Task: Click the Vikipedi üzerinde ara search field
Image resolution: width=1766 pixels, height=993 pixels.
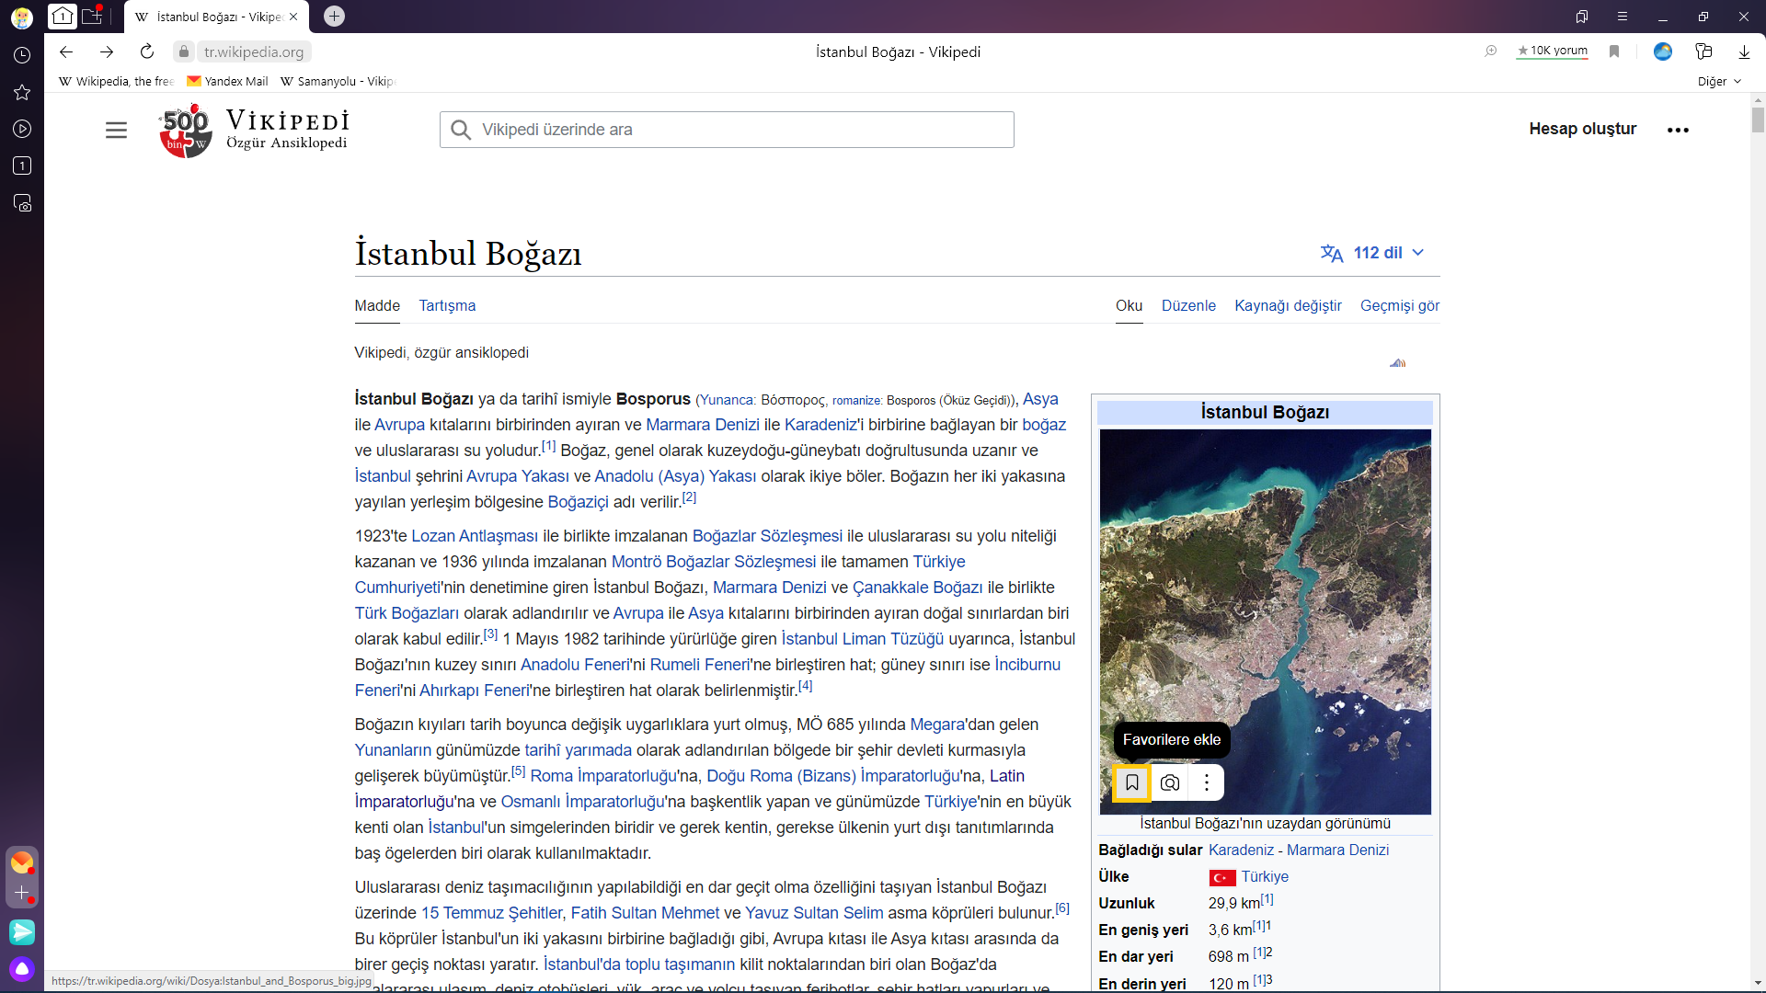Action: 727,130
